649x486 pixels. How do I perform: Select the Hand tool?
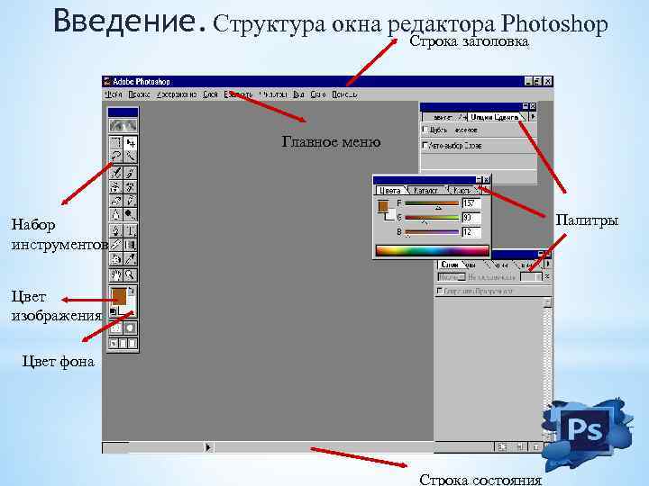[115, 274]
